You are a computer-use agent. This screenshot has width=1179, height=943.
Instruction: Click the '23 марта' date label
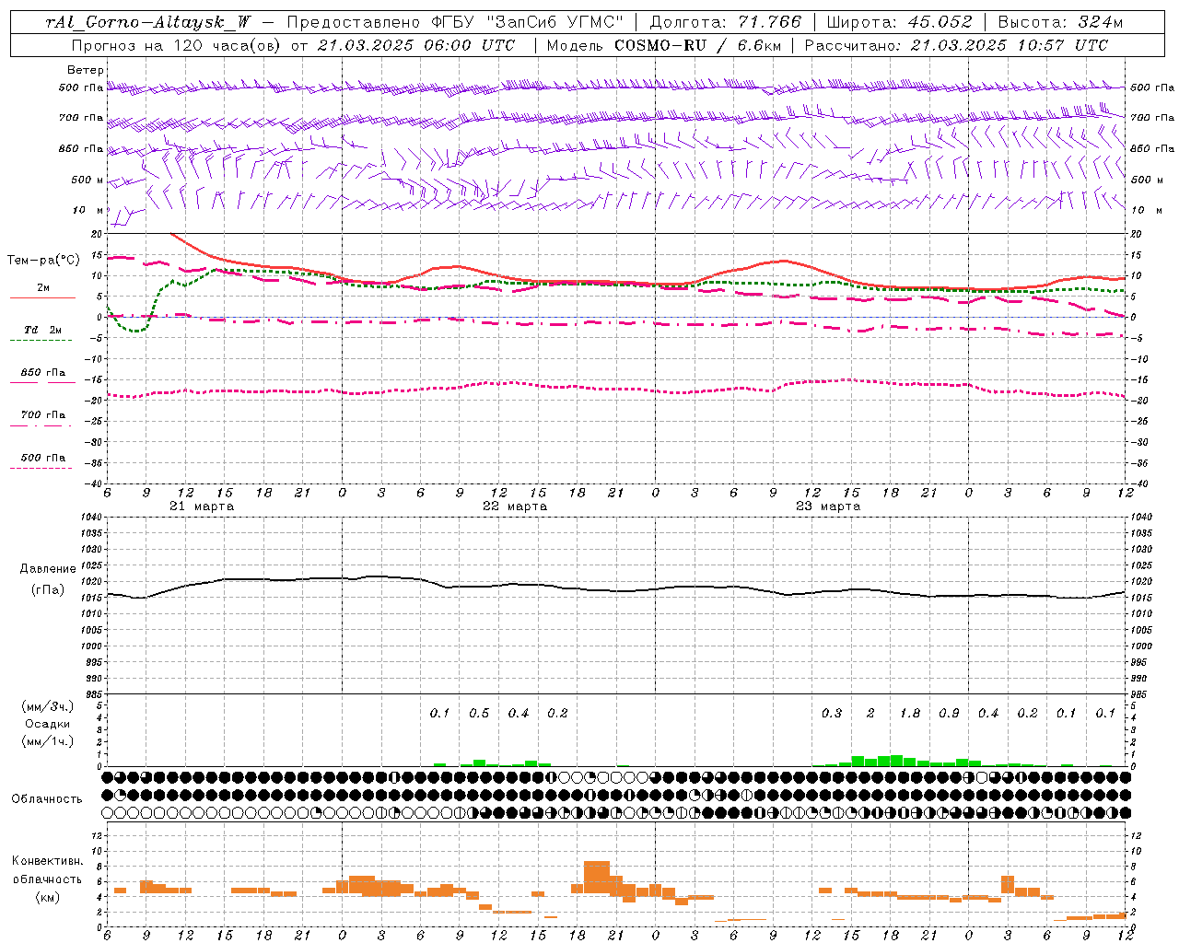click(828, 506)
